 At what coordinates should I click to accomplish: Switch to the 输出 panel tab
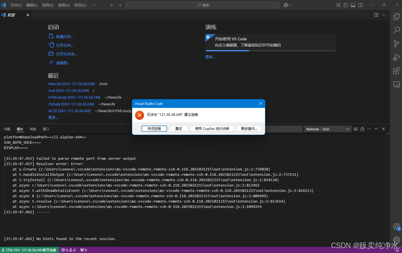tap(20, 129)
